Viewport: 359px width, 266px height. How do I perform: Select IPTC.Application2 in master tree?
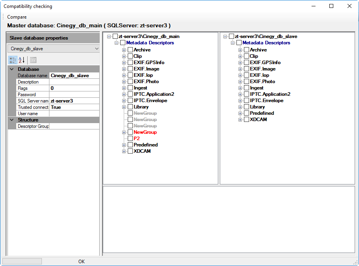click(154, 94)
